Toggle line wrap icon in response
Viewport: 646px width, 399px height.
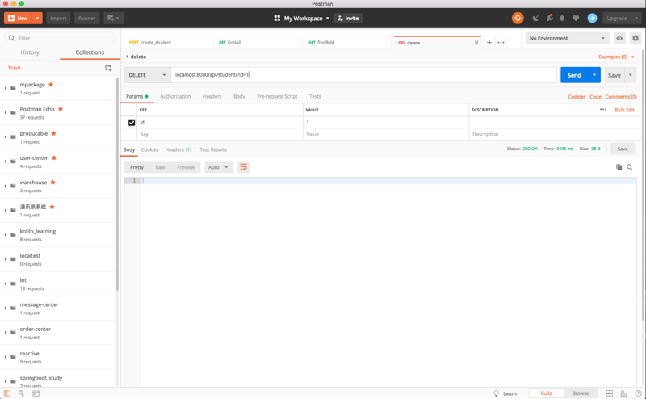coord(243,167)
